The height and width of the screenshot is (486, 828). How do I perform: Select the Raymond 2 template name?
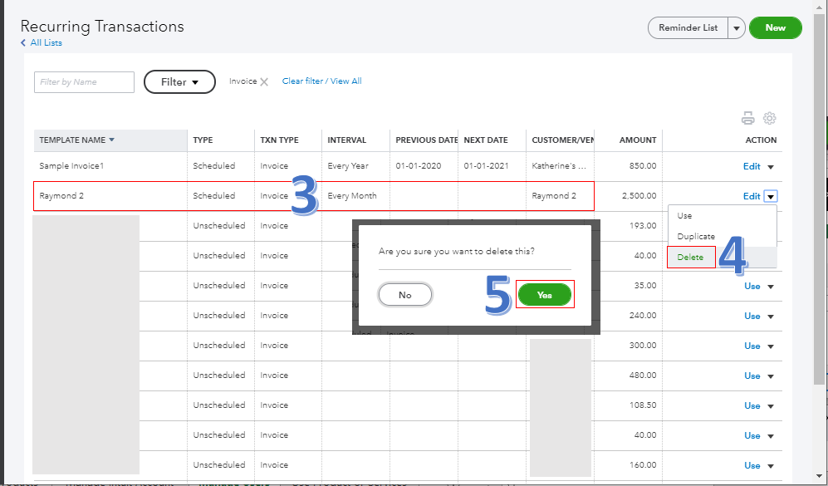[x=61, y=196]
